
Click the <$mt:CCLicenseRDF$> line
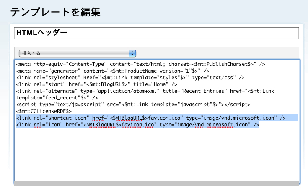click(44, 111)
